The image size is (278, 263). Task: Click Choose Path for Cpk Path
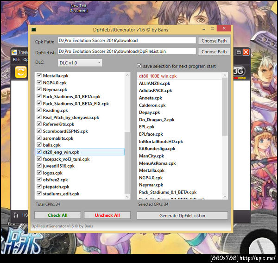[x=214, y=41]
